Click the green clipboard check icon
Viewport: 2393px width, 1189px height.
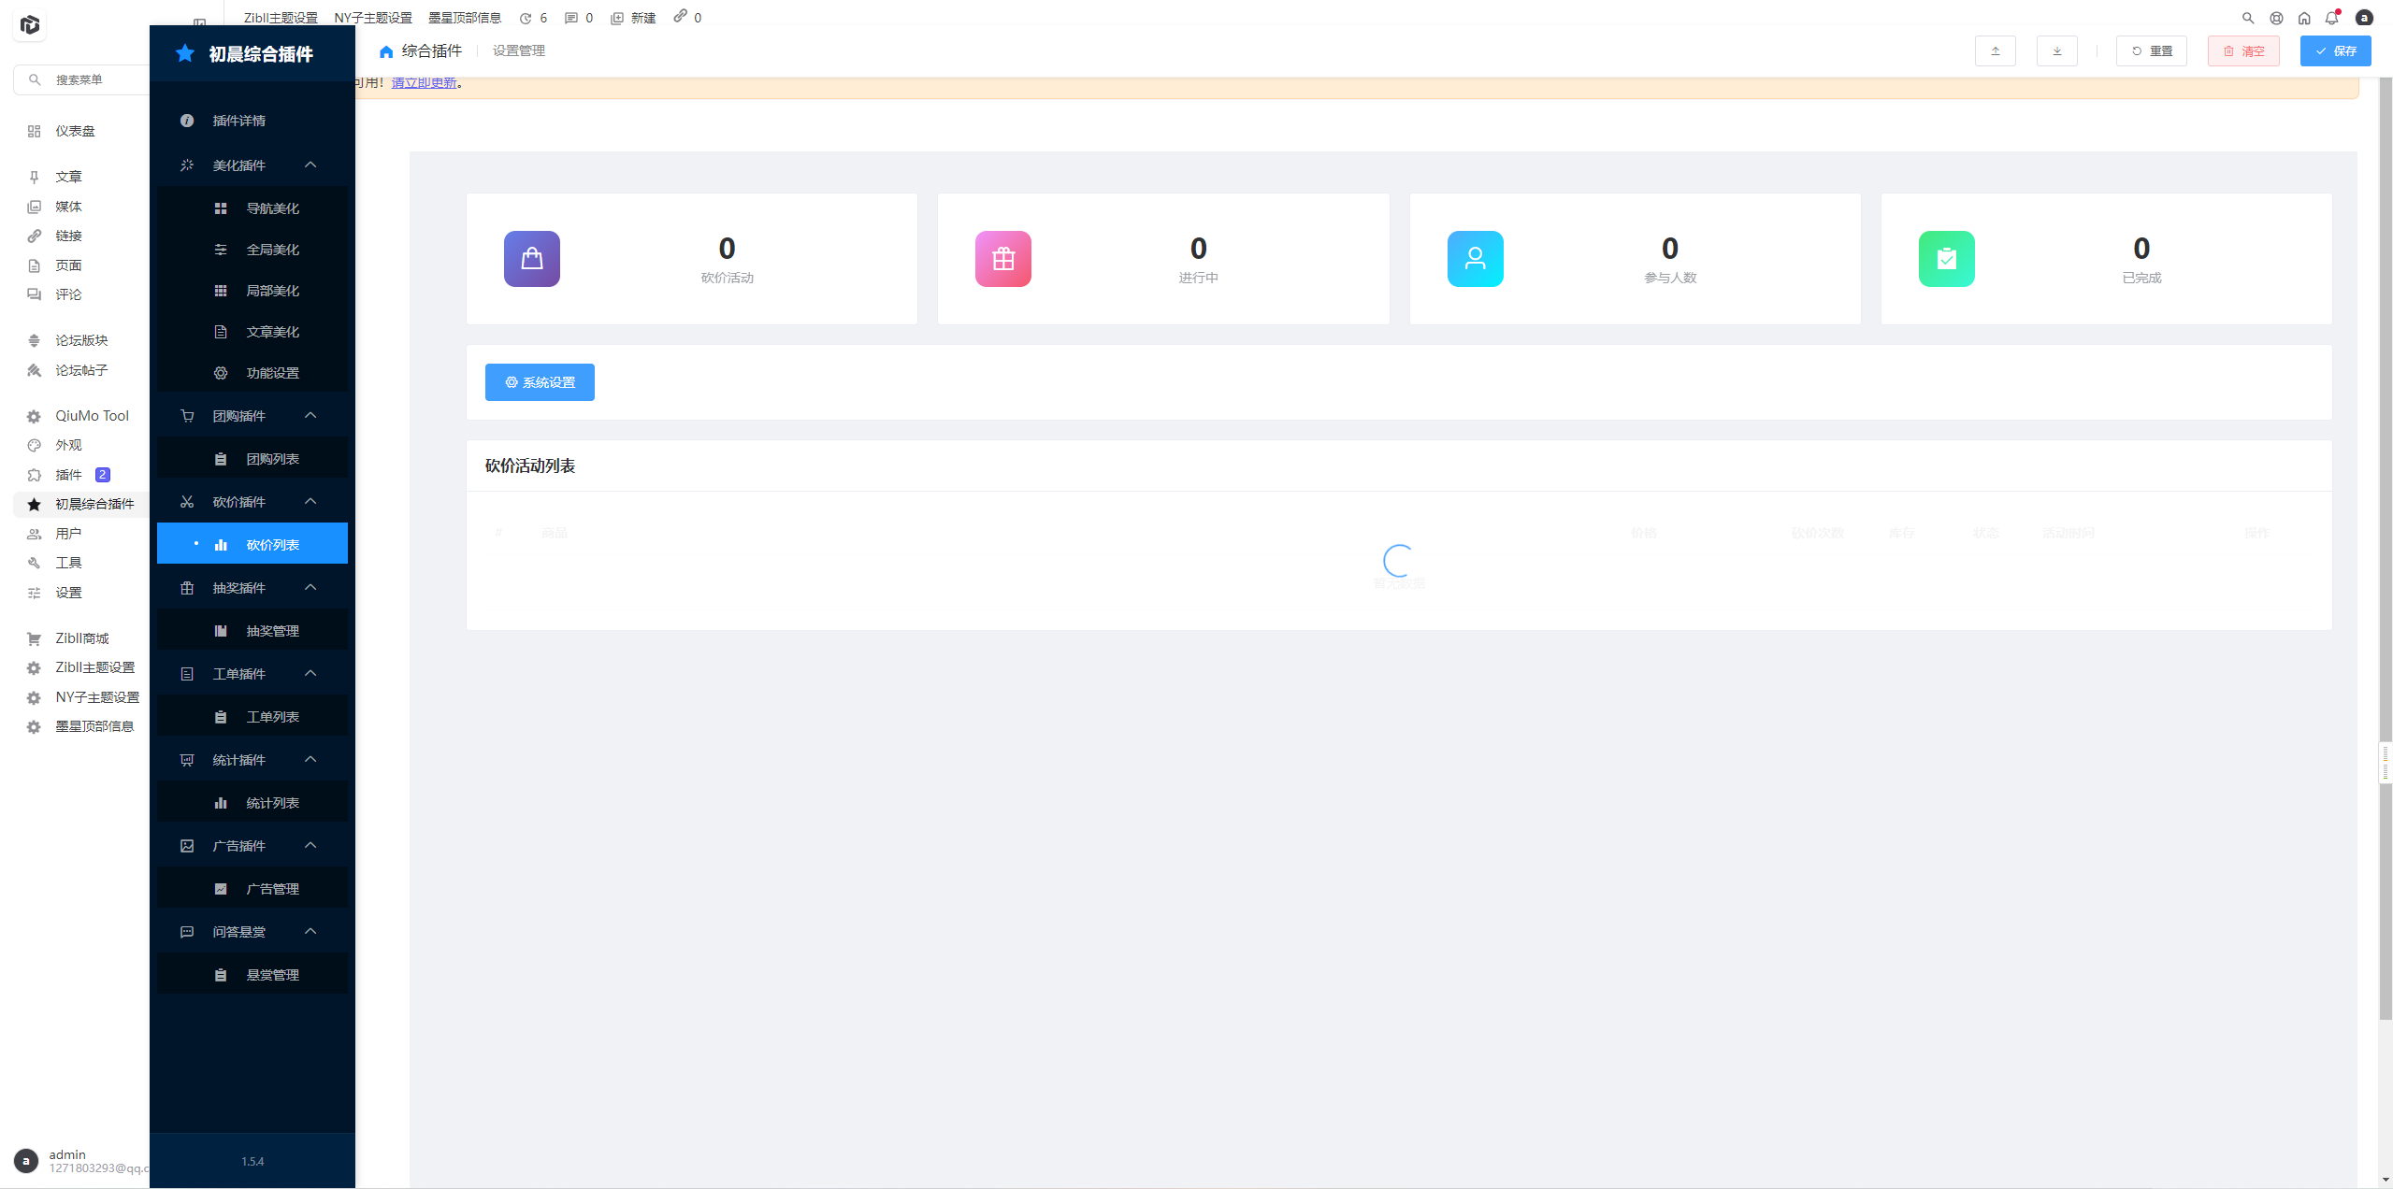(x=1946, y=259)
